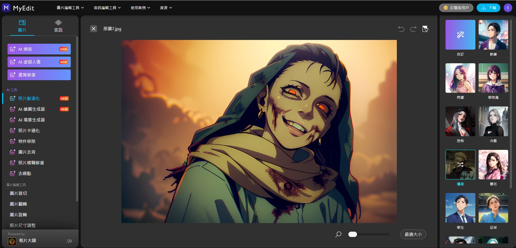This screenshot has width=516, height=248.
Task: Select the 自訂 custom style tile
Action: point(460,35)
